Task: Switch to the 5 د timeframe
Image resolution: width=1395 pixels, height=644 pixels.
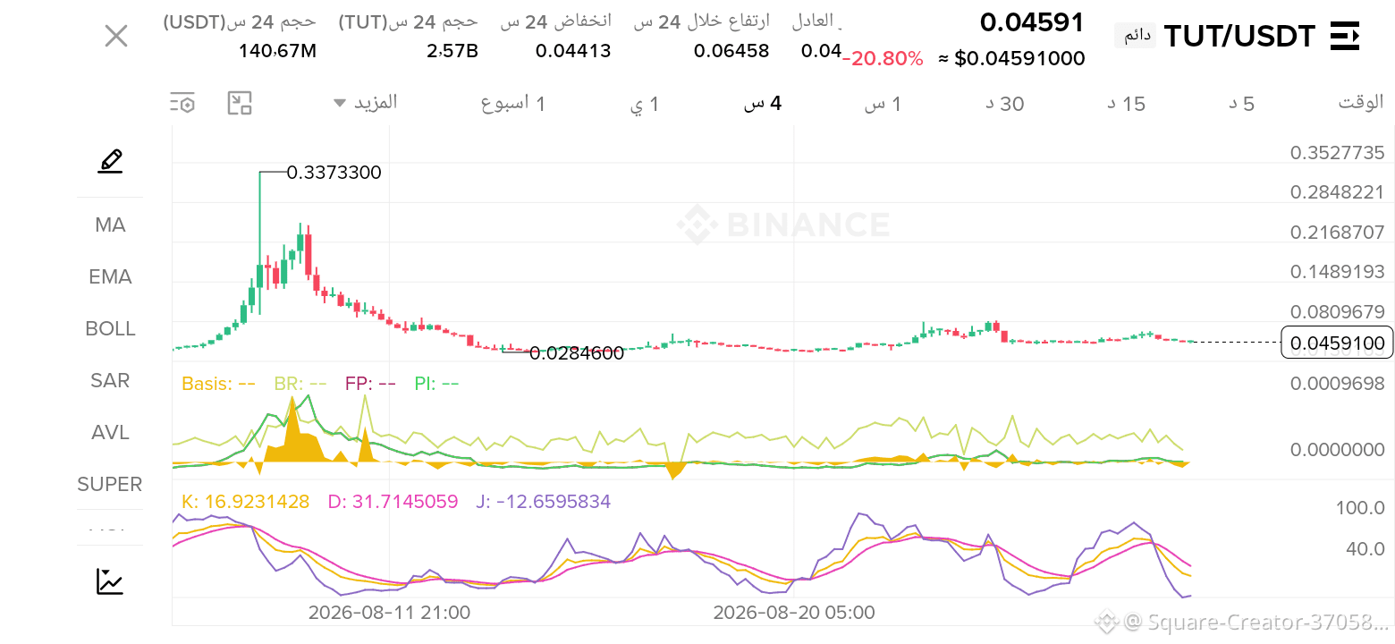Action: [1241, 104]
